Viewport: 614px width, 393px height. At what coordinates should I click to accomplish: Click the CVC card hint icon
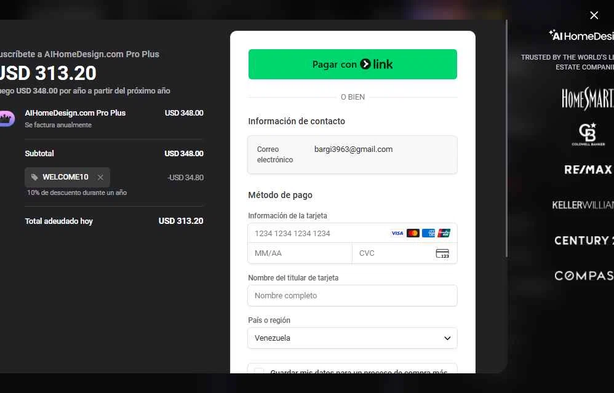tap(442, 253)
